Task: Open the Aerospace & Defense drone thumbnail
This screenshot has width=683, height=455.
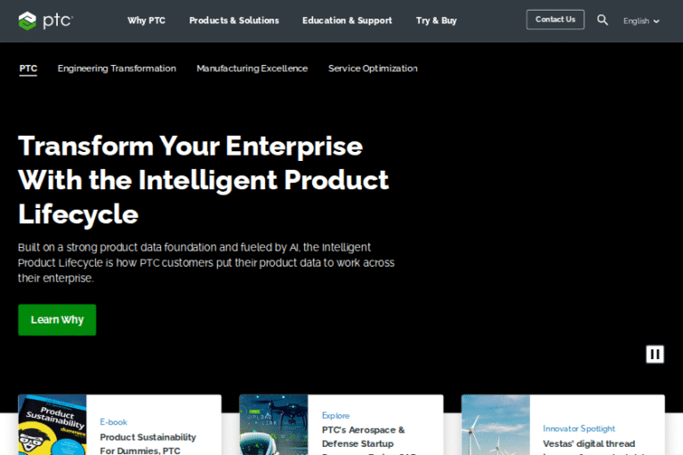Action: tap(274, 425)
